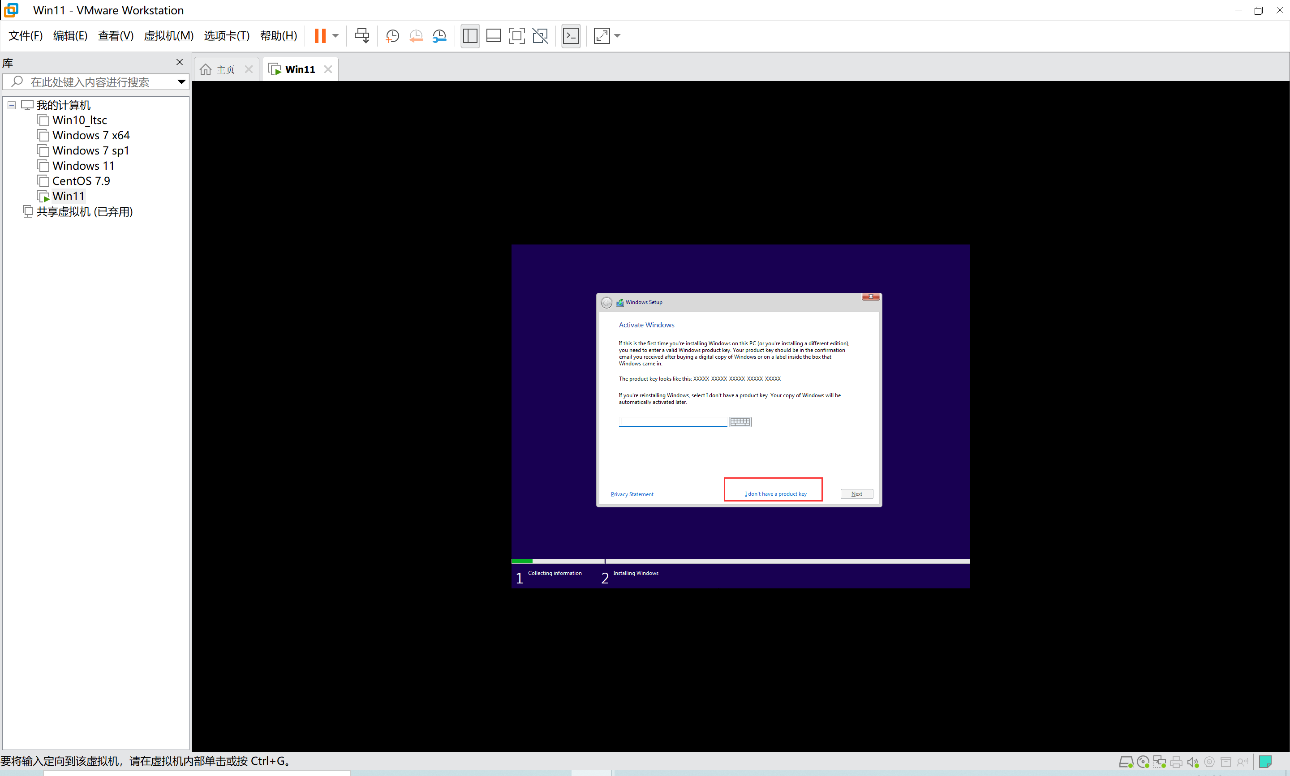Screen dimensions: 1290x776
Task: Select the 主页 tab
Action: 226,68
